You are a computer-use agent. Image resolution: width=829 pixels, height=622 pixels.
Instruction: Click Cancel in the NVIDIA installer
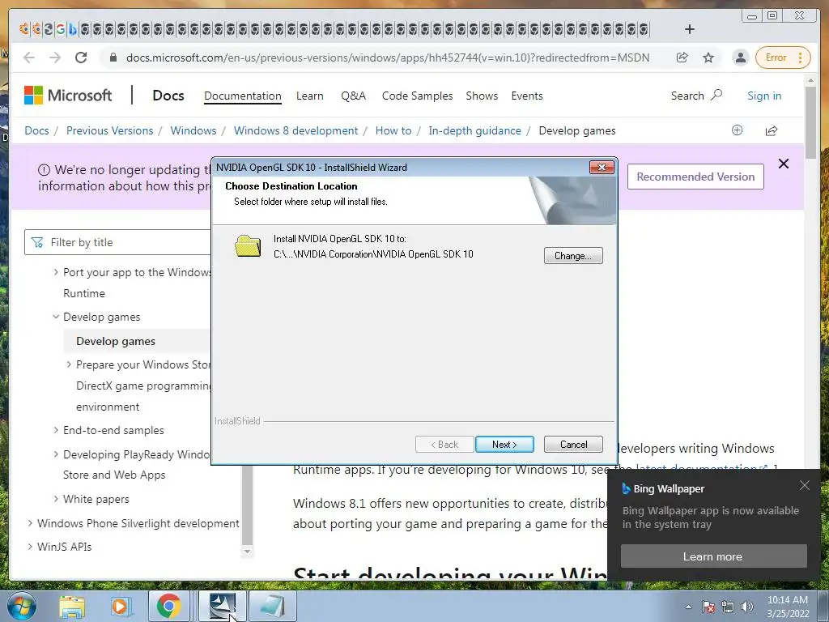[x=573, y=445]
